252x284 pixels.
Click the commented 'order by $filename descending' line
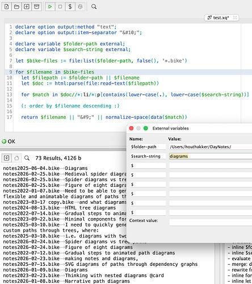tap(70, 106)
